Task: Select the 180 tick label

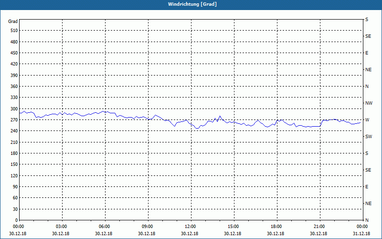Action: pos(14,153)
